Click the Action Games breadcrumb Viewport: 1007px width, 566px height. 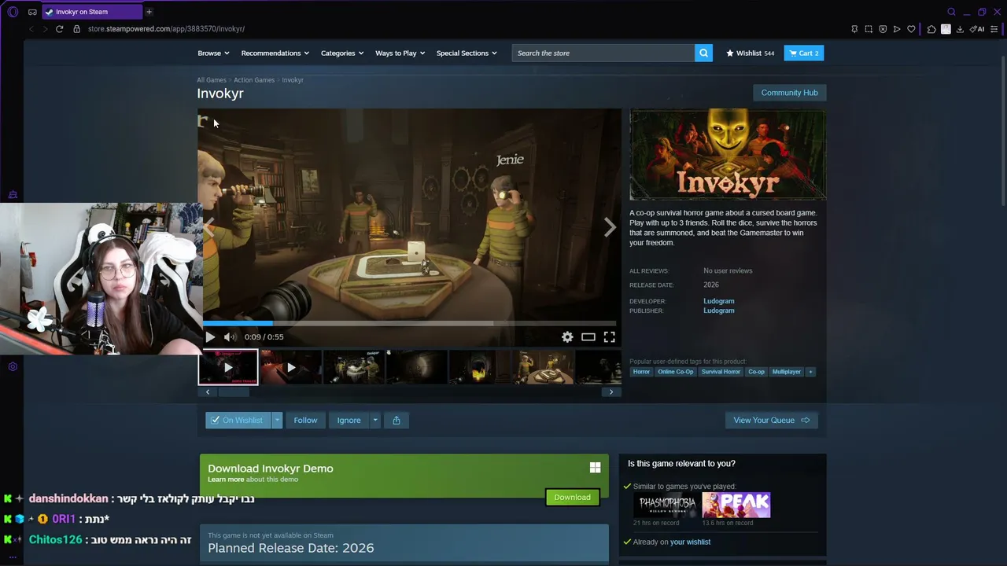coord(254,80)
